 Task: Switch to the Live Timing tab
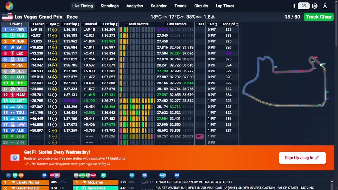tap(83, 6)
